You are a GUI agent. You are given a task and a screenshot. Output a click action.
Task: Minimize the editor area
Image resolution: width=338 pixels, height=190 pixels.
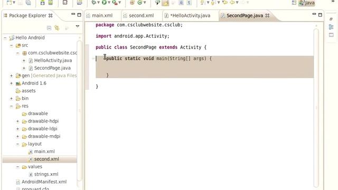314,14
